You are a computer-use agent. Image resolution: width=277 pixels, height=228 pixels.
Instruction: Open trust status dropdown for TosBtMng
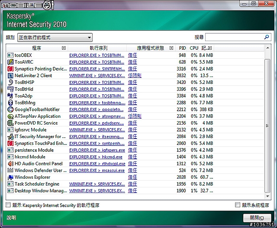(x=132, y=103)
